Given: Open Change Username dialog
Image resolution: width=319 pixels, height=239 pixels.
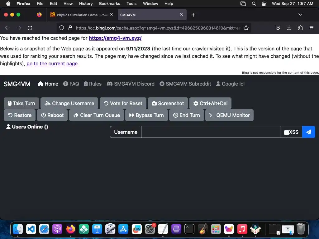Looking at the screenshot, I should click(69, 103).
